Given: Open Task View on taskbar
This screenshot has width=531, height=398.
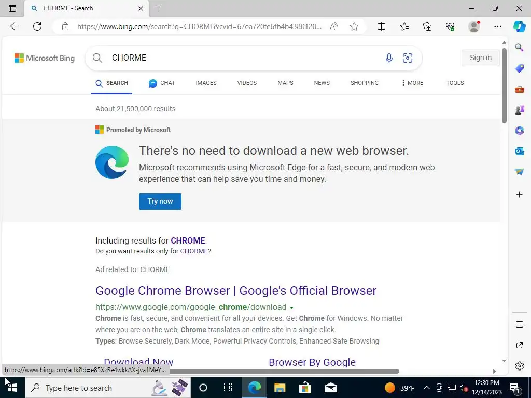Looking at the screenshot, I should click(228, 388).
